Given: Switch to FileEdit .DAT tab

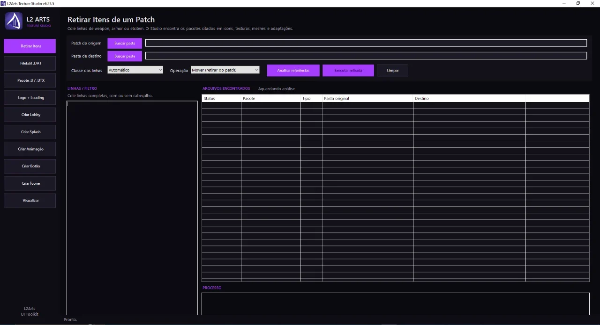Looking at the screenshot, I should point(30,63).
